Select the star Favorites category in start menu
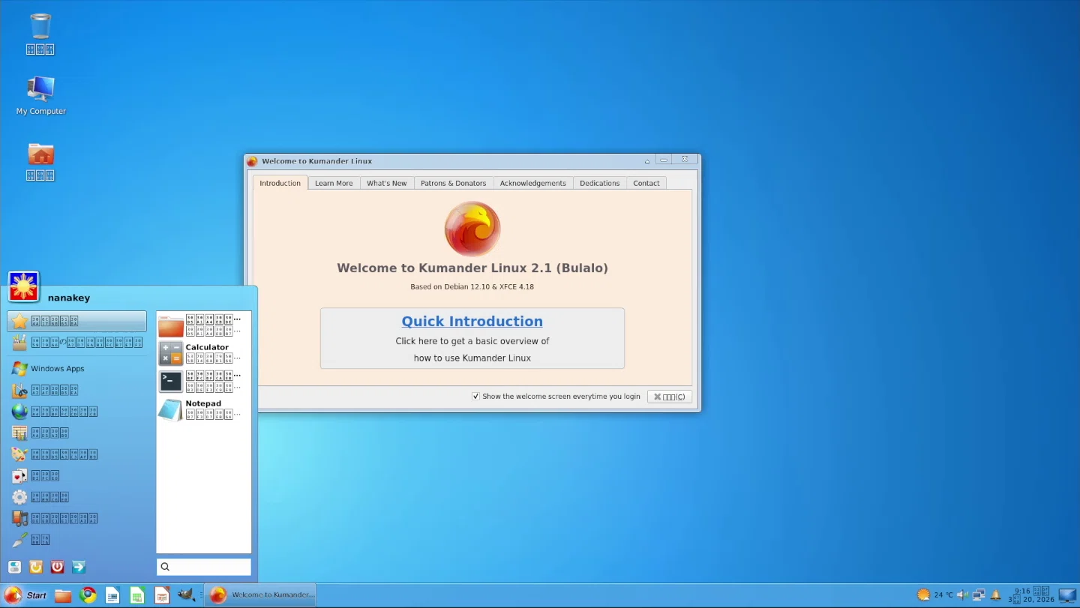This screenshot has height=608, width=1080. pos(76,321)
